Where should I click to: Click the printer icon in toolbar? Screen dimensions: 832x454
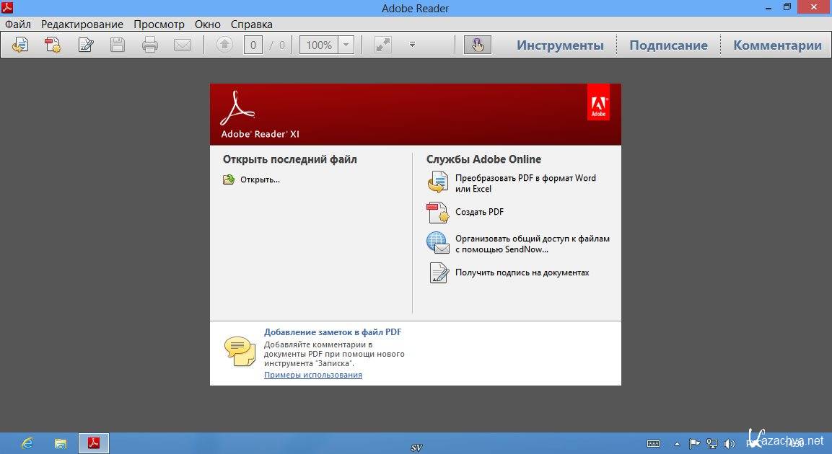pos(150,45)
